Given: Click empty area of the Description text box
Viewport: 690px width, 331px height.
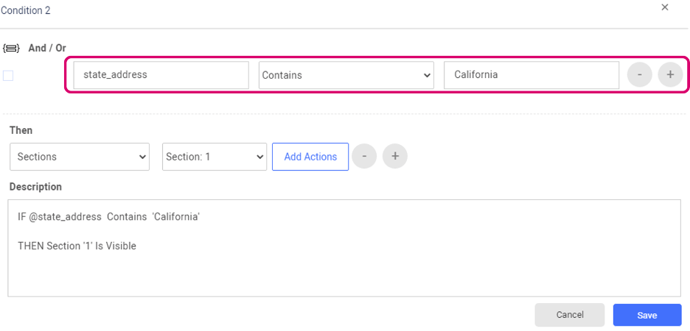Looking at the screenshot, I should point(344,276).
